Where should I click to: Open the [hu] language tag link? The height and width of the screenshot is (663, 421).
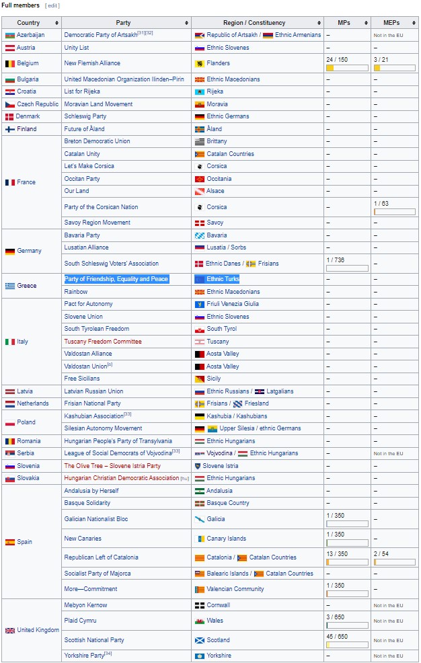click(185, 479)
